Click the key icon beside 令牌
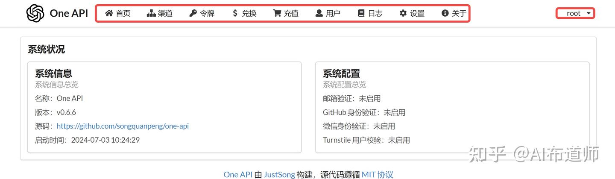 point(193,13)
